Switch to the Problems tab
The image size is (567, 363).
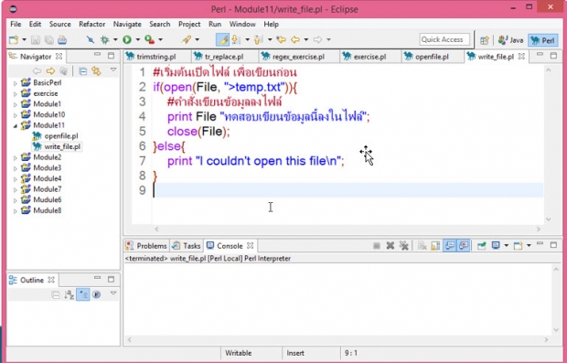pos(146,246)
